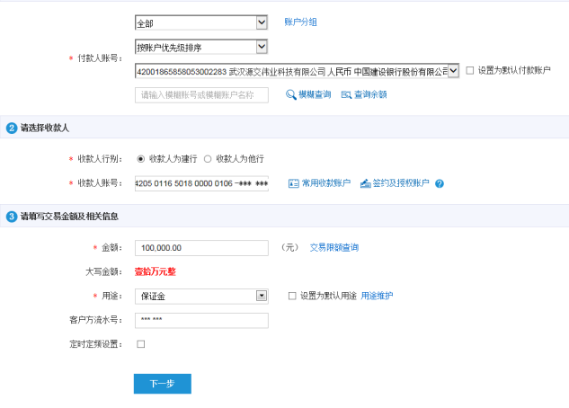
Task: Toggle the 定时定频设置 checkbox
Action: click(140, 344)
